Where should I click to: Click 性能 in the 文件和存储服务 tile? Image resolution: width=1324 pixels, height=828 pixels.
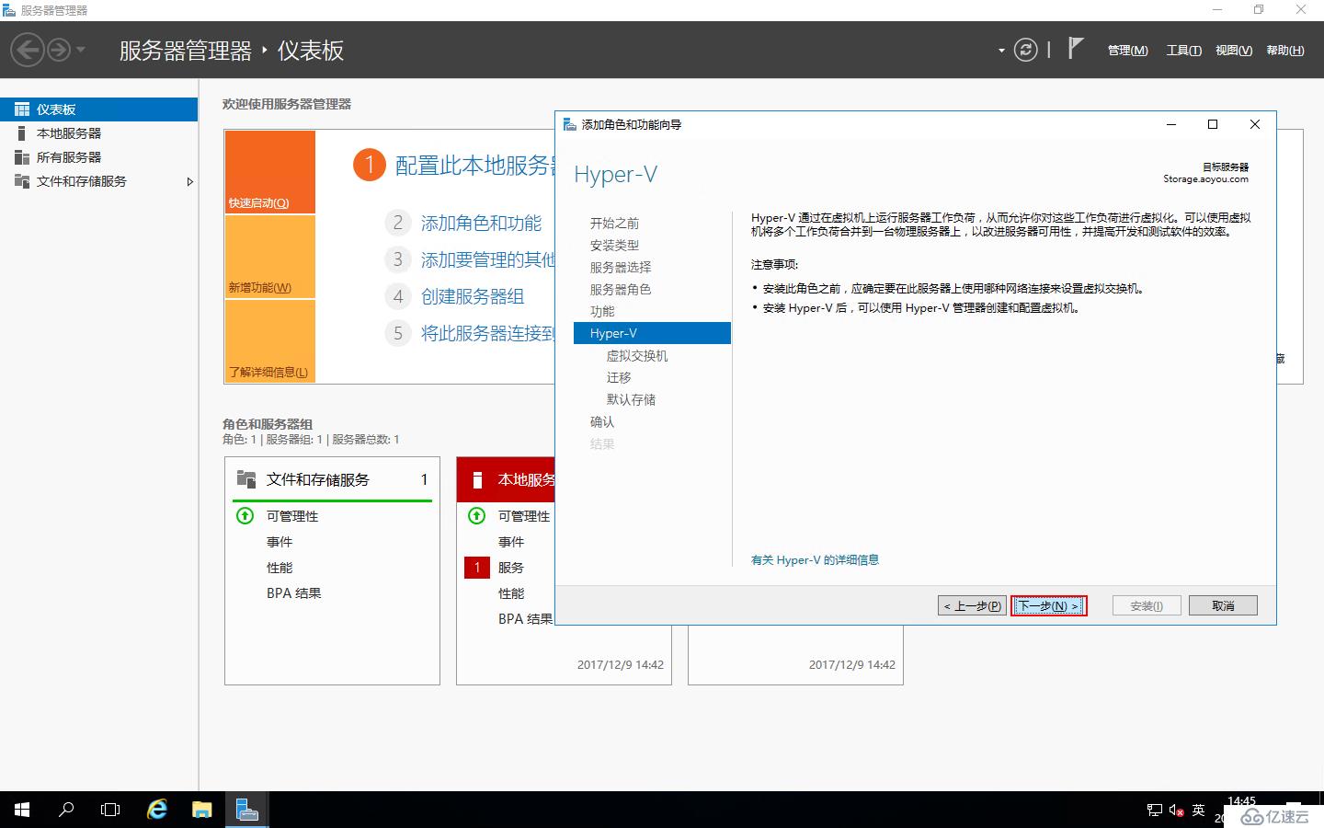point(280,568)
